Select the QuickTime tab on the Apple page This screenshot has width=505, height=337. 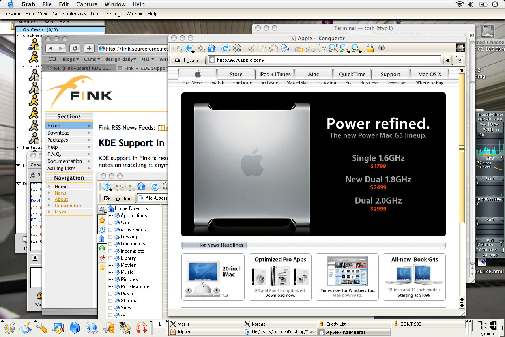(352, 74)
